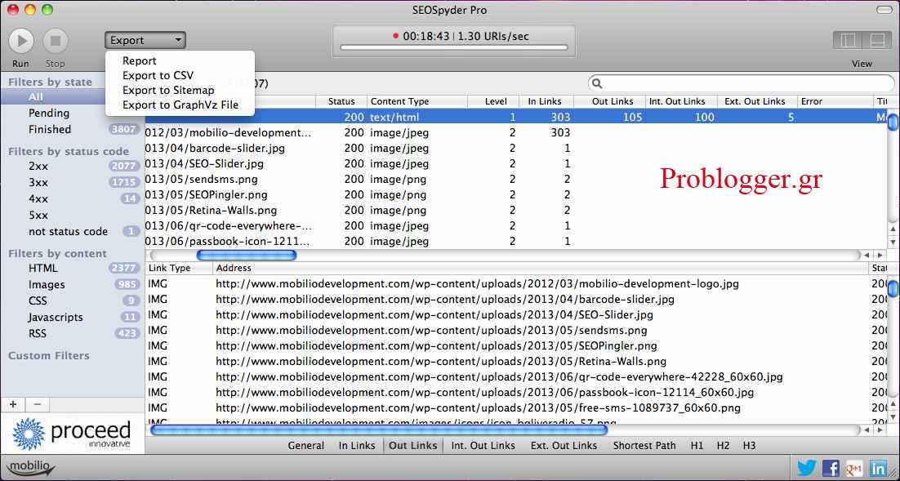Open the Export dropdown

[x=145, y=40]
